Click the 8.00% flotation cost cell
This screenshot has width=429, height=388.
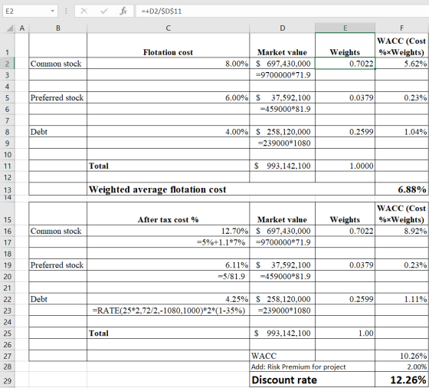click(x=168, y=64)
